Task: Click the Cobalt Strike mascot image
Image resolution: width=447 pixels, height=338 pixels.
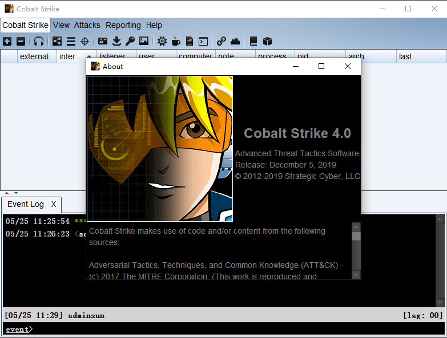Action: [160, 149]
